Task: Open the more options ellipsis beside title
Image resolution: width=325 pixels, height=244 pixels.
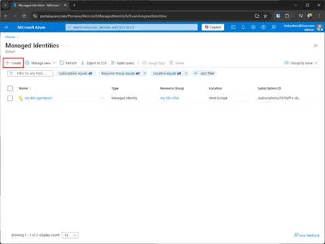Action: [67, 45]
